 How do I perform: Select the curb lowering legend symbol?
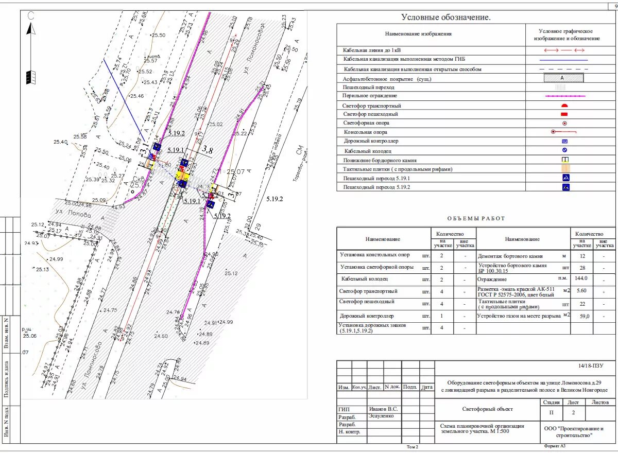click(564, 160)
